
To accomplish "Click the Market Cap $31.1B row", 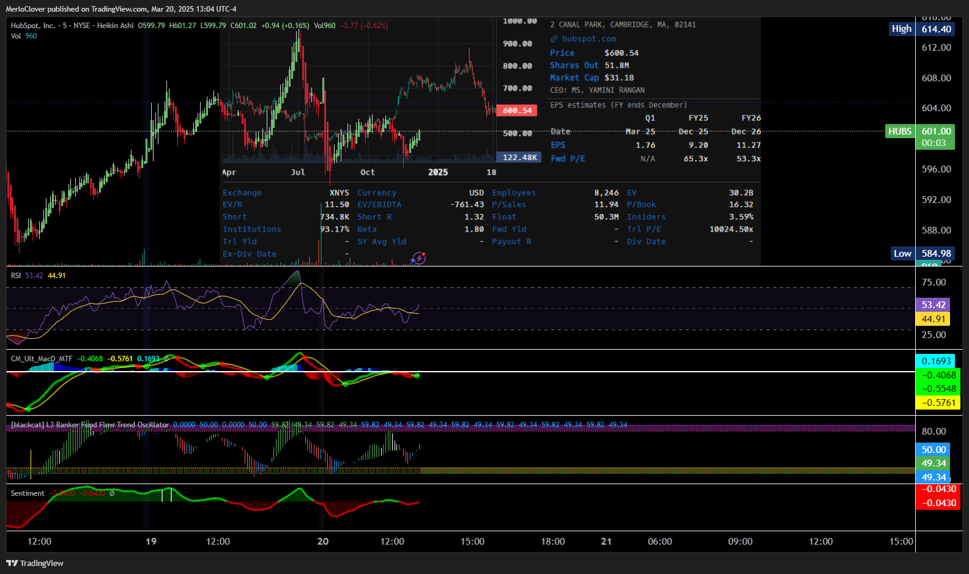I will 592,78.
